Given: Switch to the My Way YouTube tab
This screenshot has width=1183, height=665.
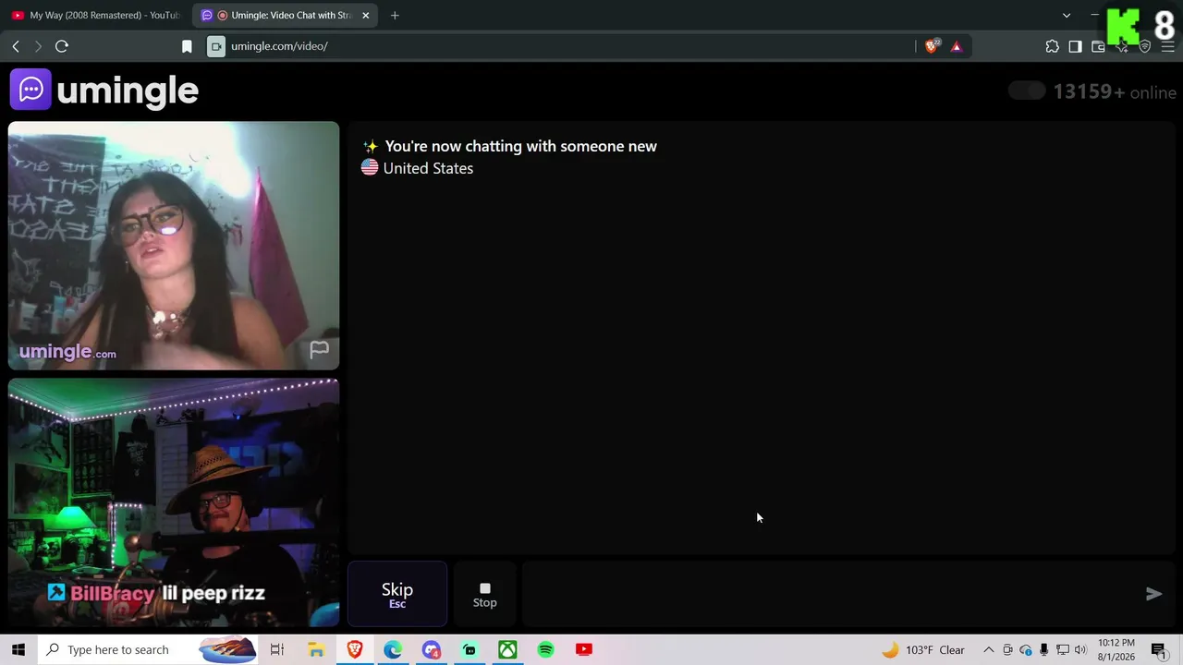Looking at the screenshot, I should (x=95, y=16).
